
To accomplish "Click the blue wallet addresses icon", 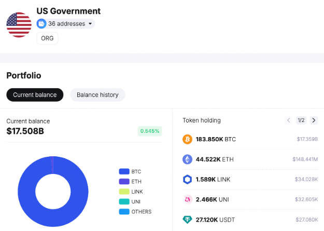I will coord(41,23).
